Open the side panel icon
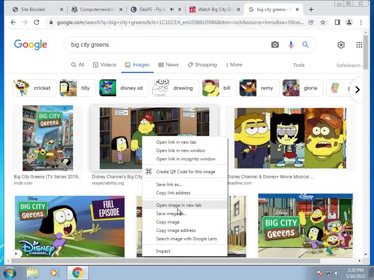This screenshot has width=374, height=280. pos(337,22)
